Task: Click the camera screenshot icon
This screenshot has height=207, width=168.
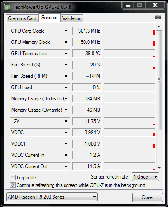Action: (x=158, y=18)
